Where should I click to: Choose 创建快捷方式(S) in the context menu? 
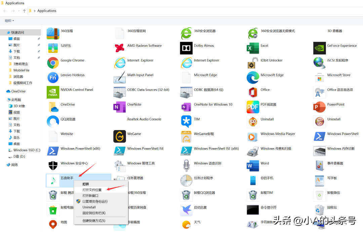point(94,221)
